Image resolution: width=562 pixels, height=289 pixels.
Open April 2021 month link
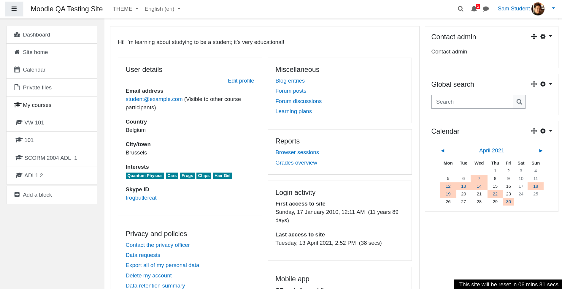[492, 151]
